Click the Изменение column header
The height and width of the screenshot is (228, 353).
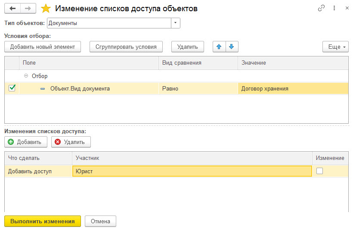click(330, 158)
